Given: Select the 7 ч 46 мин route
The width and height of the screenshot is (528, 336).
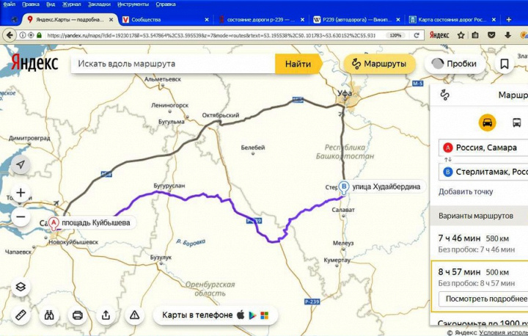Looking at the screenshot, I should click(x=480, y=244).
